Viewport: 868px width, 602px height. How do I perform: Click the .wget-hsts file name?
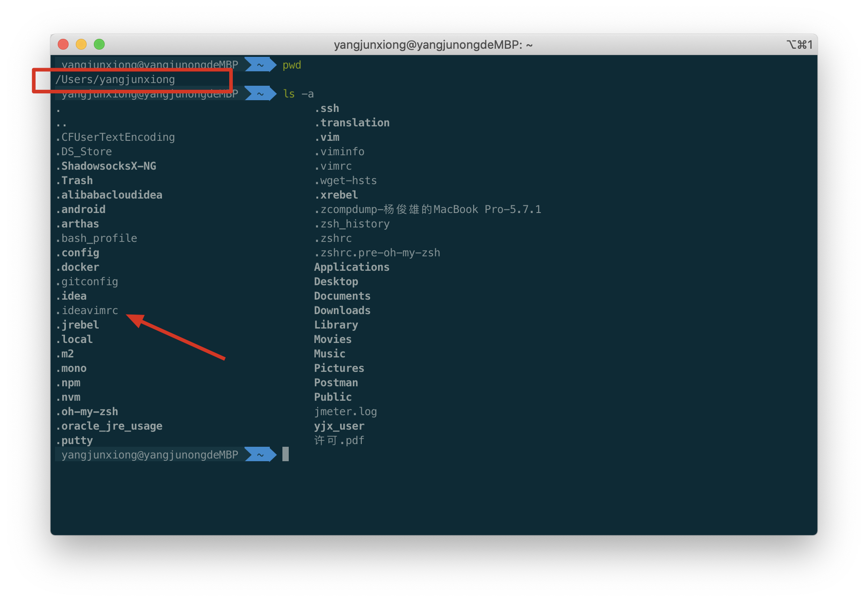tap(346, 181)
